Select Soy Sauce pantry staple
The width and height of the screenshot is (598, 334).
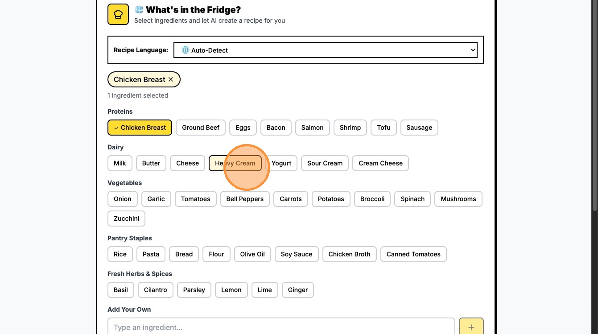[297, 254]
